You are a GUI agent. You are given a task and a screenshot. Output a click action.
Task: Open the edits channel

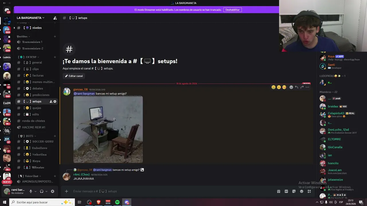pos(37,114)
